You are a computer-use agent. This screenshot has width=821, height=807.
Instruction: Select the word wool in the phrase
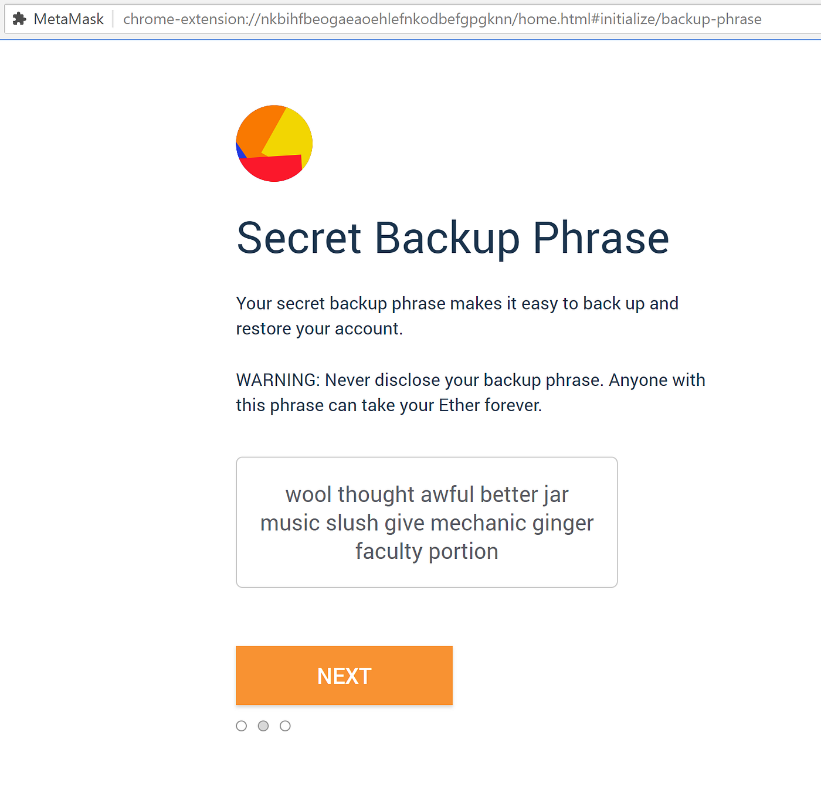point(308,494)
